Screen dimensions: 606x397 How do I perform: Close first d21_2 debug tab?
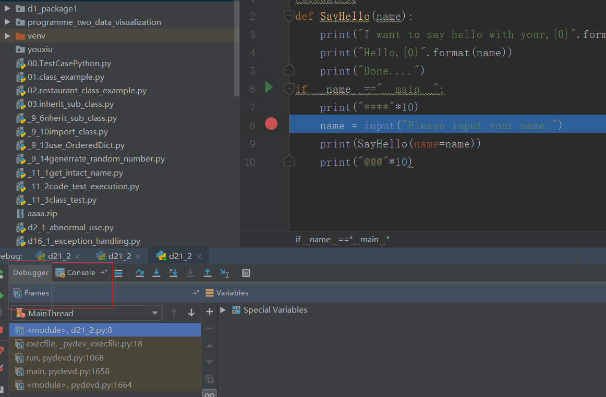point(77,256)
